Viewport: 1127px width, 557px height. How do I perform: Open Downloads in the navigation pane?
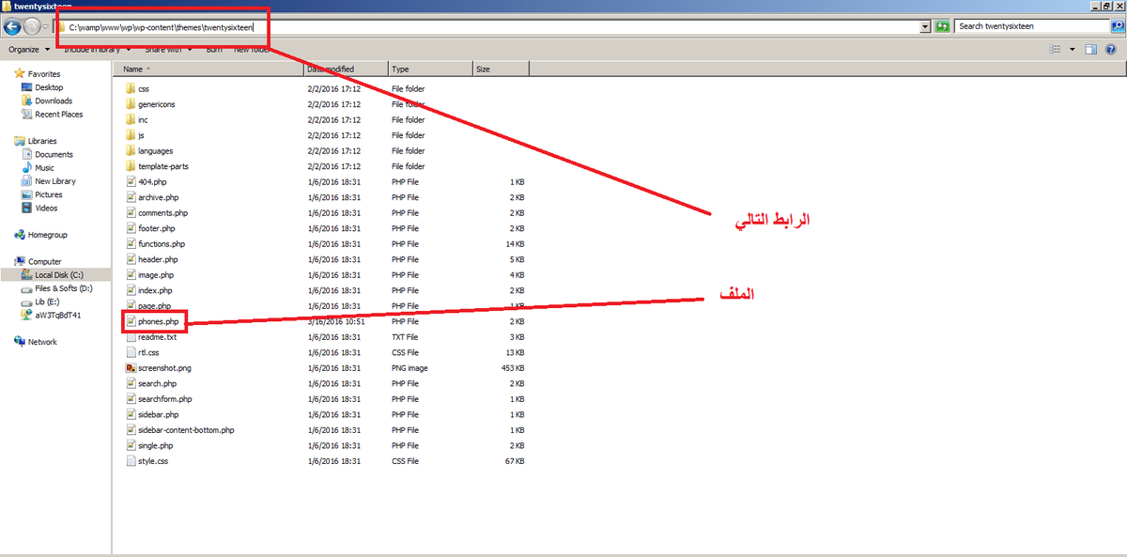[x=54, y=101]
